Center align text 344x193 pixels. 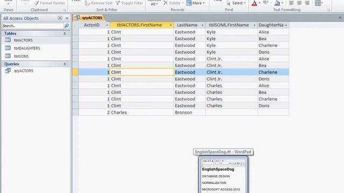(x=299, y=3)
